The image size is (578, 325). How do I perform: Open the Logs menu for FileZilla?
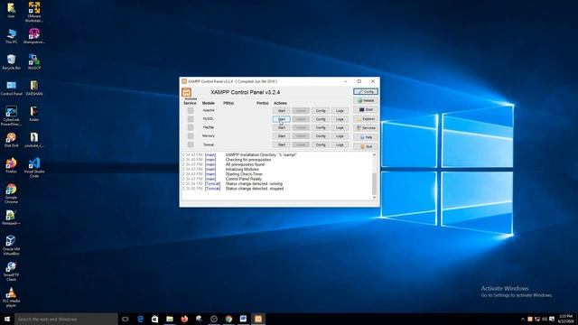point(340,127)
